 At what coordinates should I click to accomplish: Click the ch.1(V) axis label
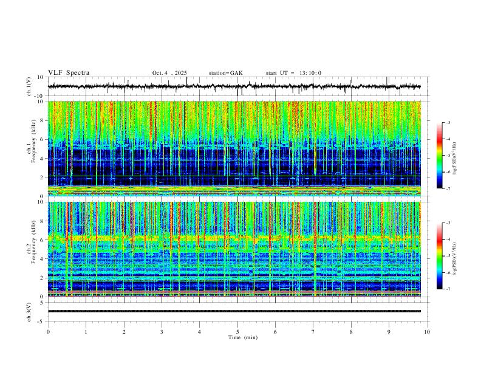pyautogui.click(x=29, y=86)
